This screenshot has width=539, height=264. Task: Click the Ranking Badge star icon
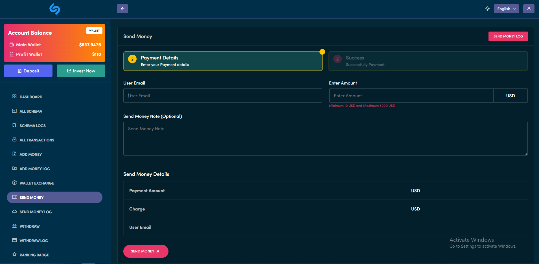click(x=14, y=255)
